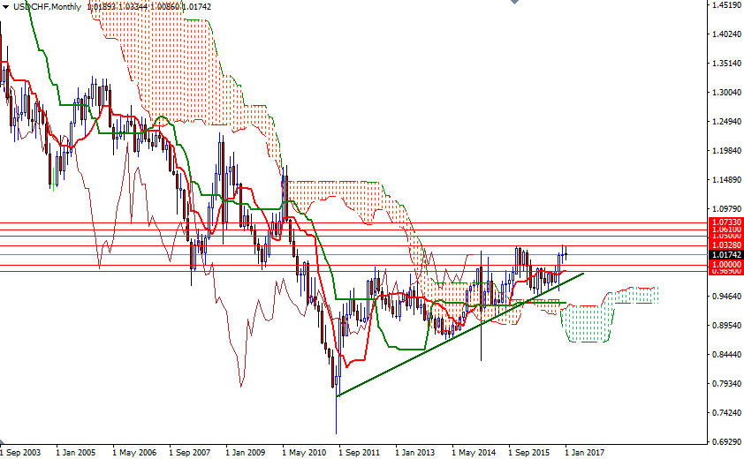Click the 1 Sep 2015 date label
Image resolution: width=744 pixels, height=459 pixels.
point(529,452)
